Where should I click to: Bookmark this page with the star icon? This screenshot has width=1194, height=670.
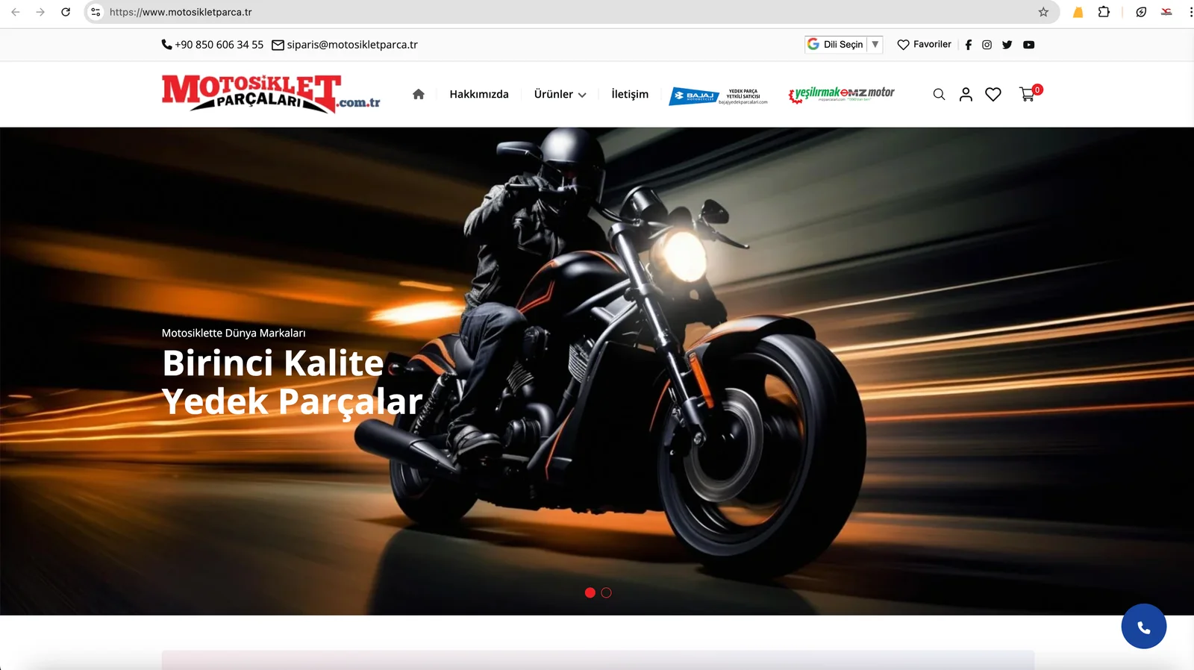[1043, 12]
